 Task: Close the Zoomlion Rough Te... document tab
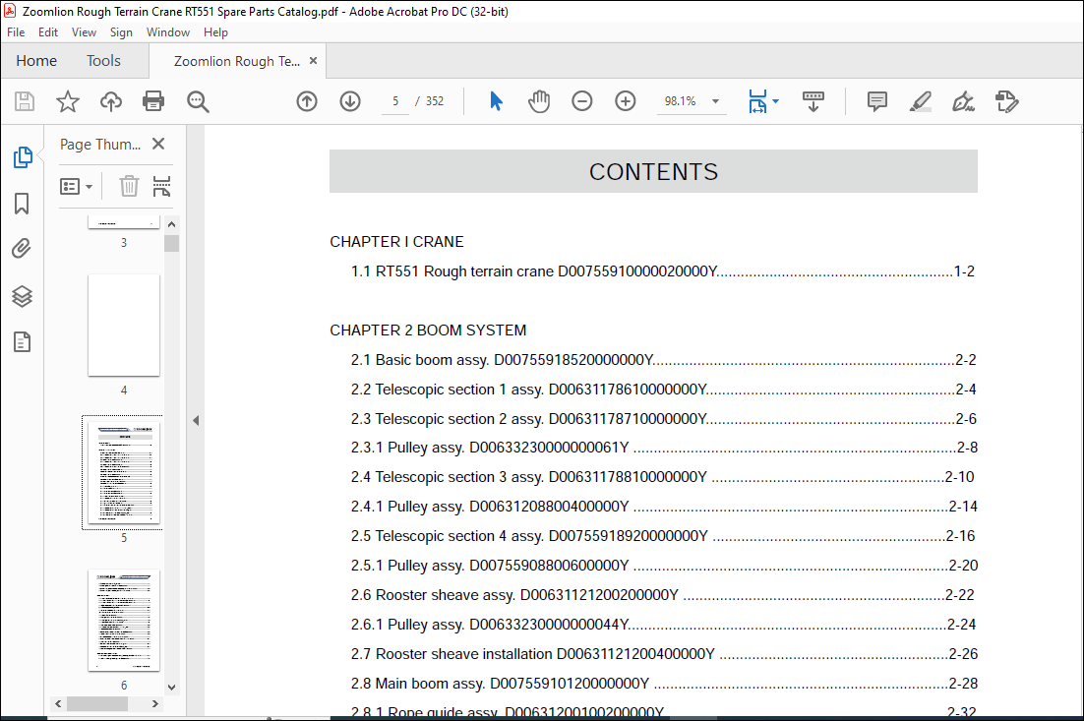[x=313, y=61]
